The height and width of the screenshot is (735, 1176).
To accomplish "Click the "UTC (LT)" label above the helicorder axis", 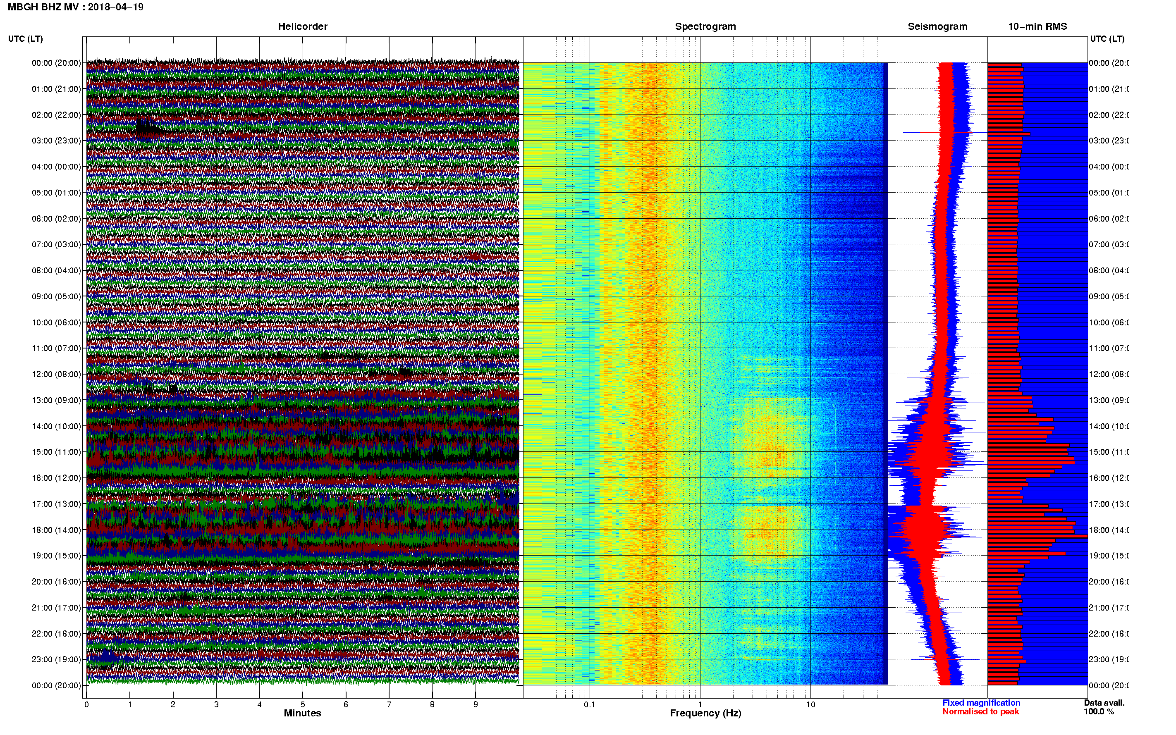I will [25, 38].
